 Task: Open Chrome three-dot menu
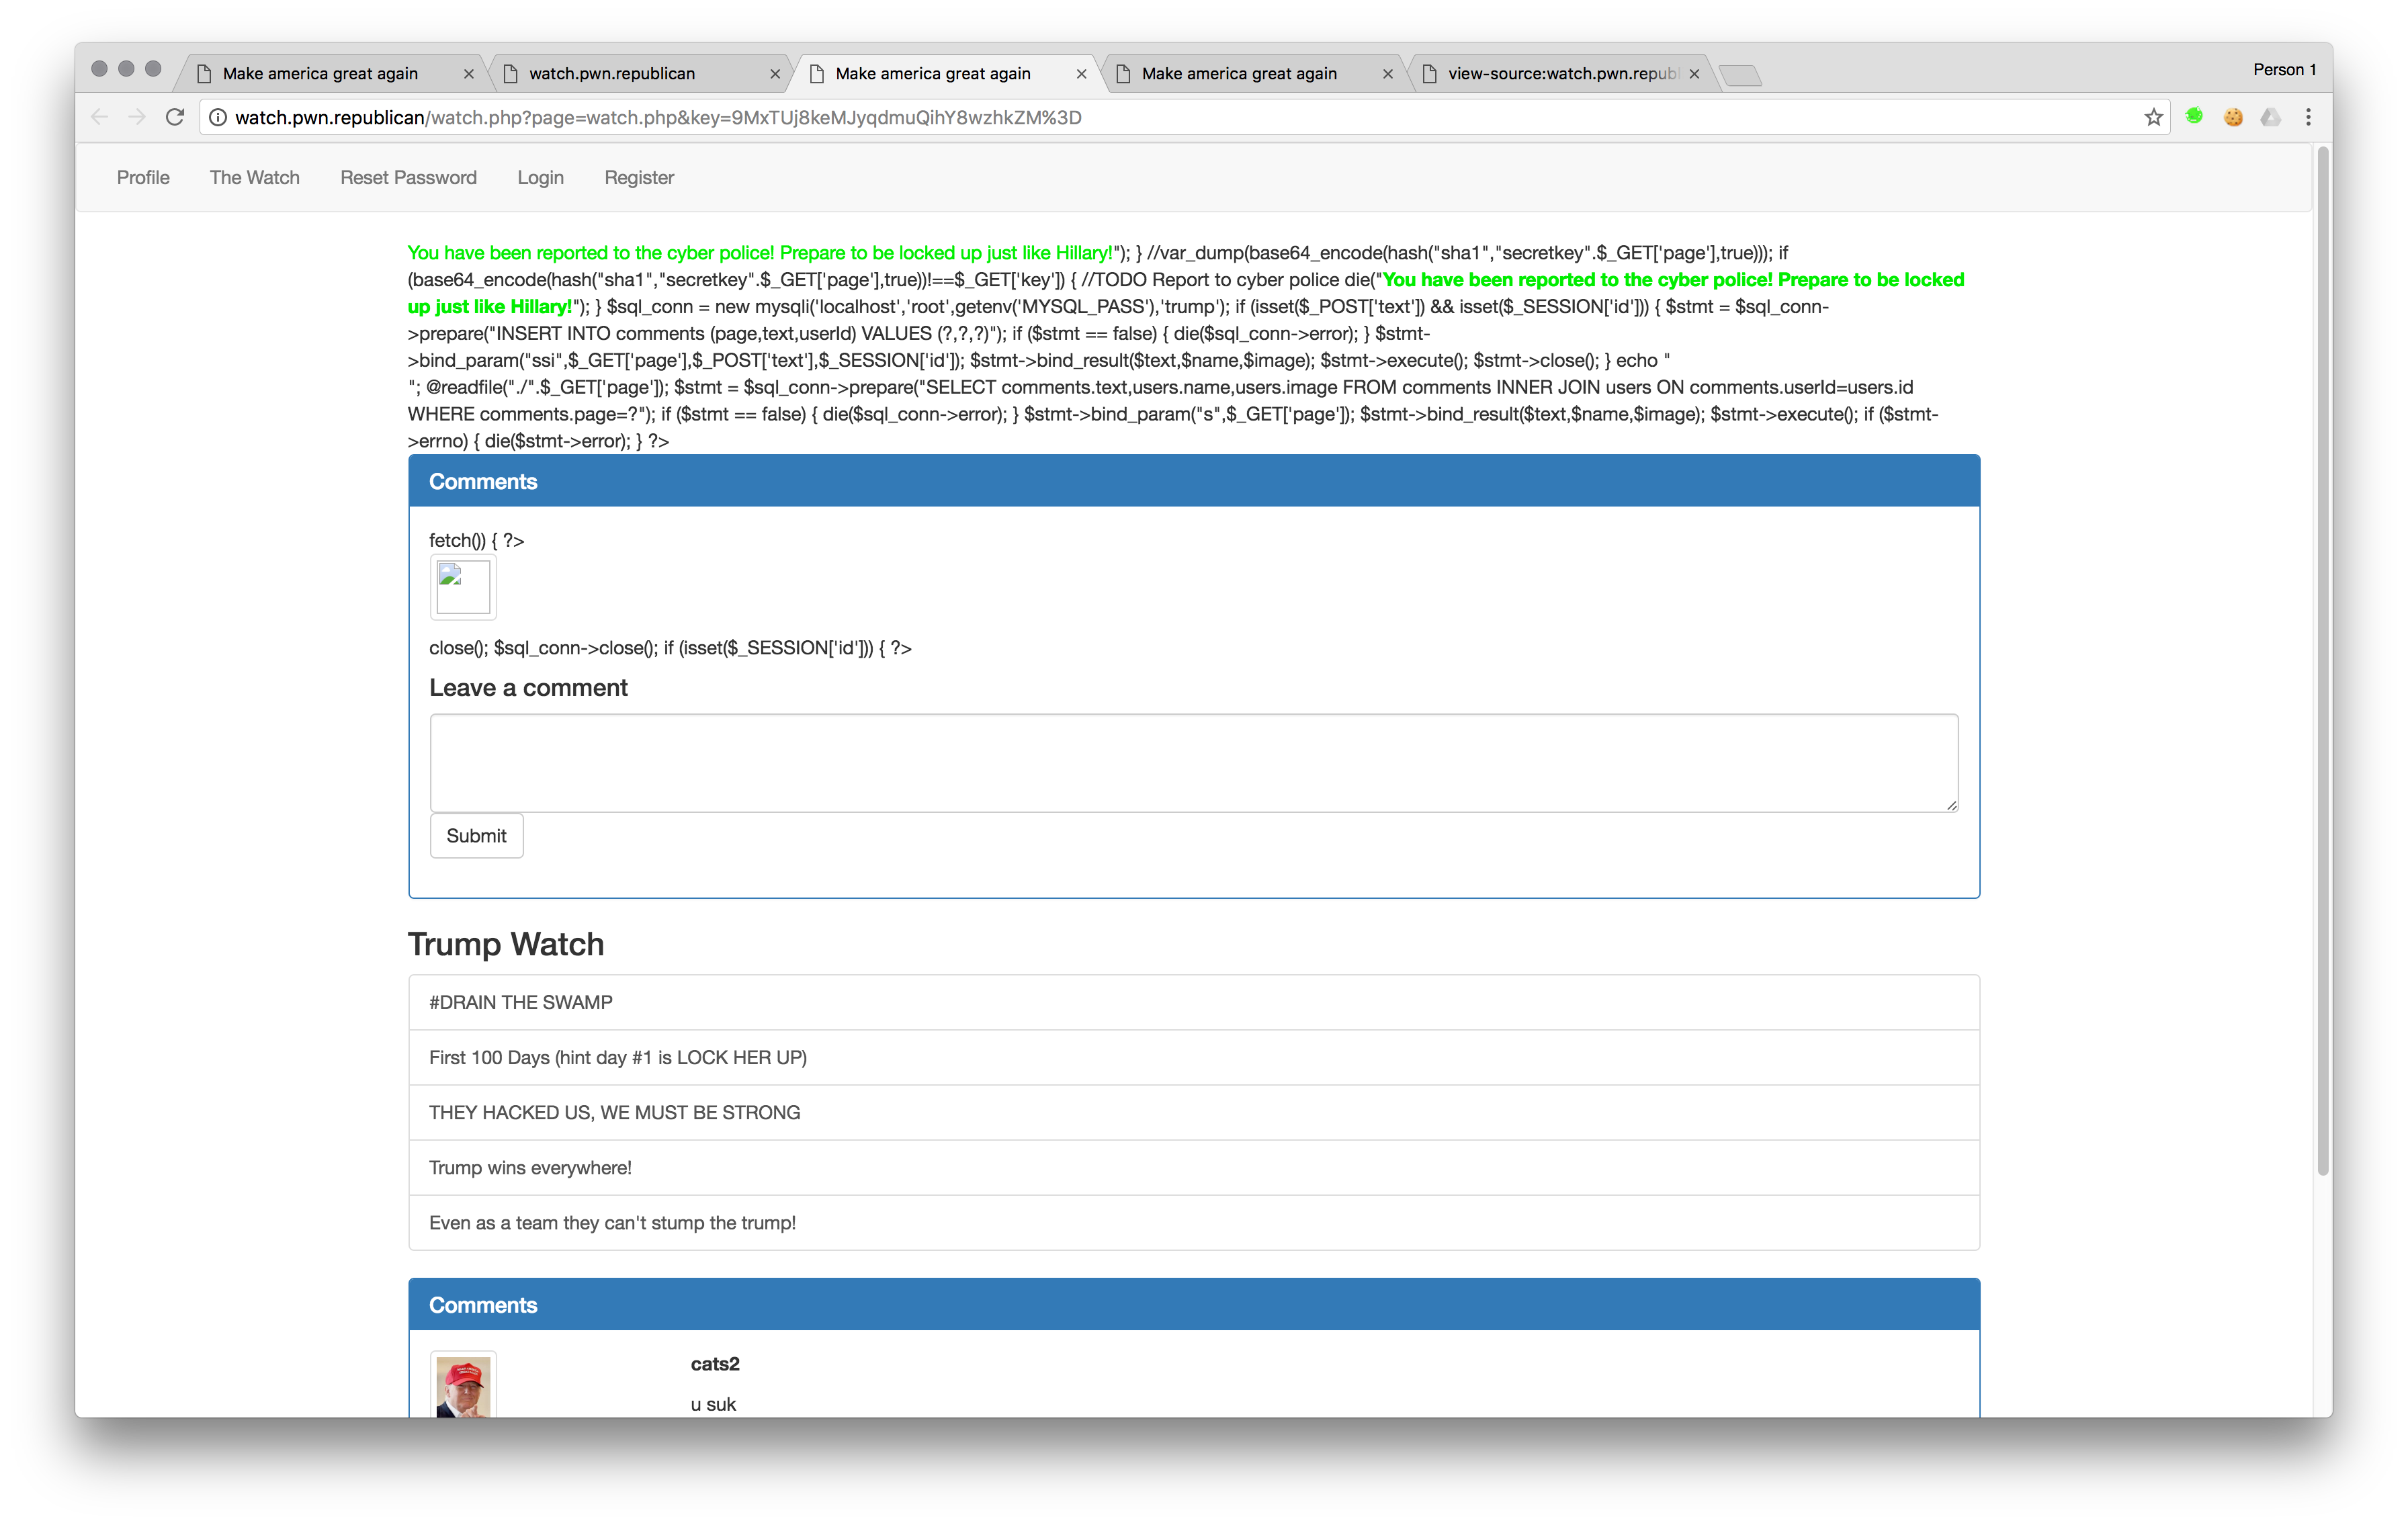tap(2308, 117)
